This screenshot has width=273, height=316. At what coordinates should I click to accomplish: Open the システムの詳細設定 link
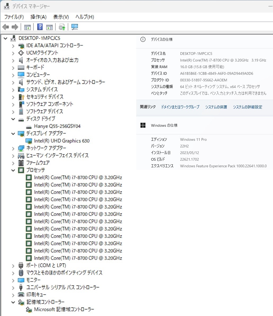coord(248,107)
